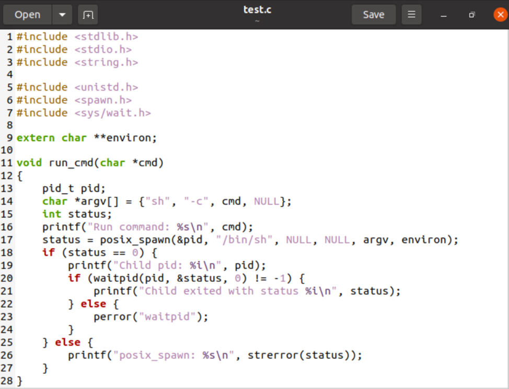
Task: Click the new document icon
Action: pyautogui.click(x=88, y=15)
